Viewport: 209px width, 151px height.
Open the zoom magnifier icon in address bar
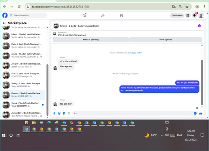coord(180,7)
